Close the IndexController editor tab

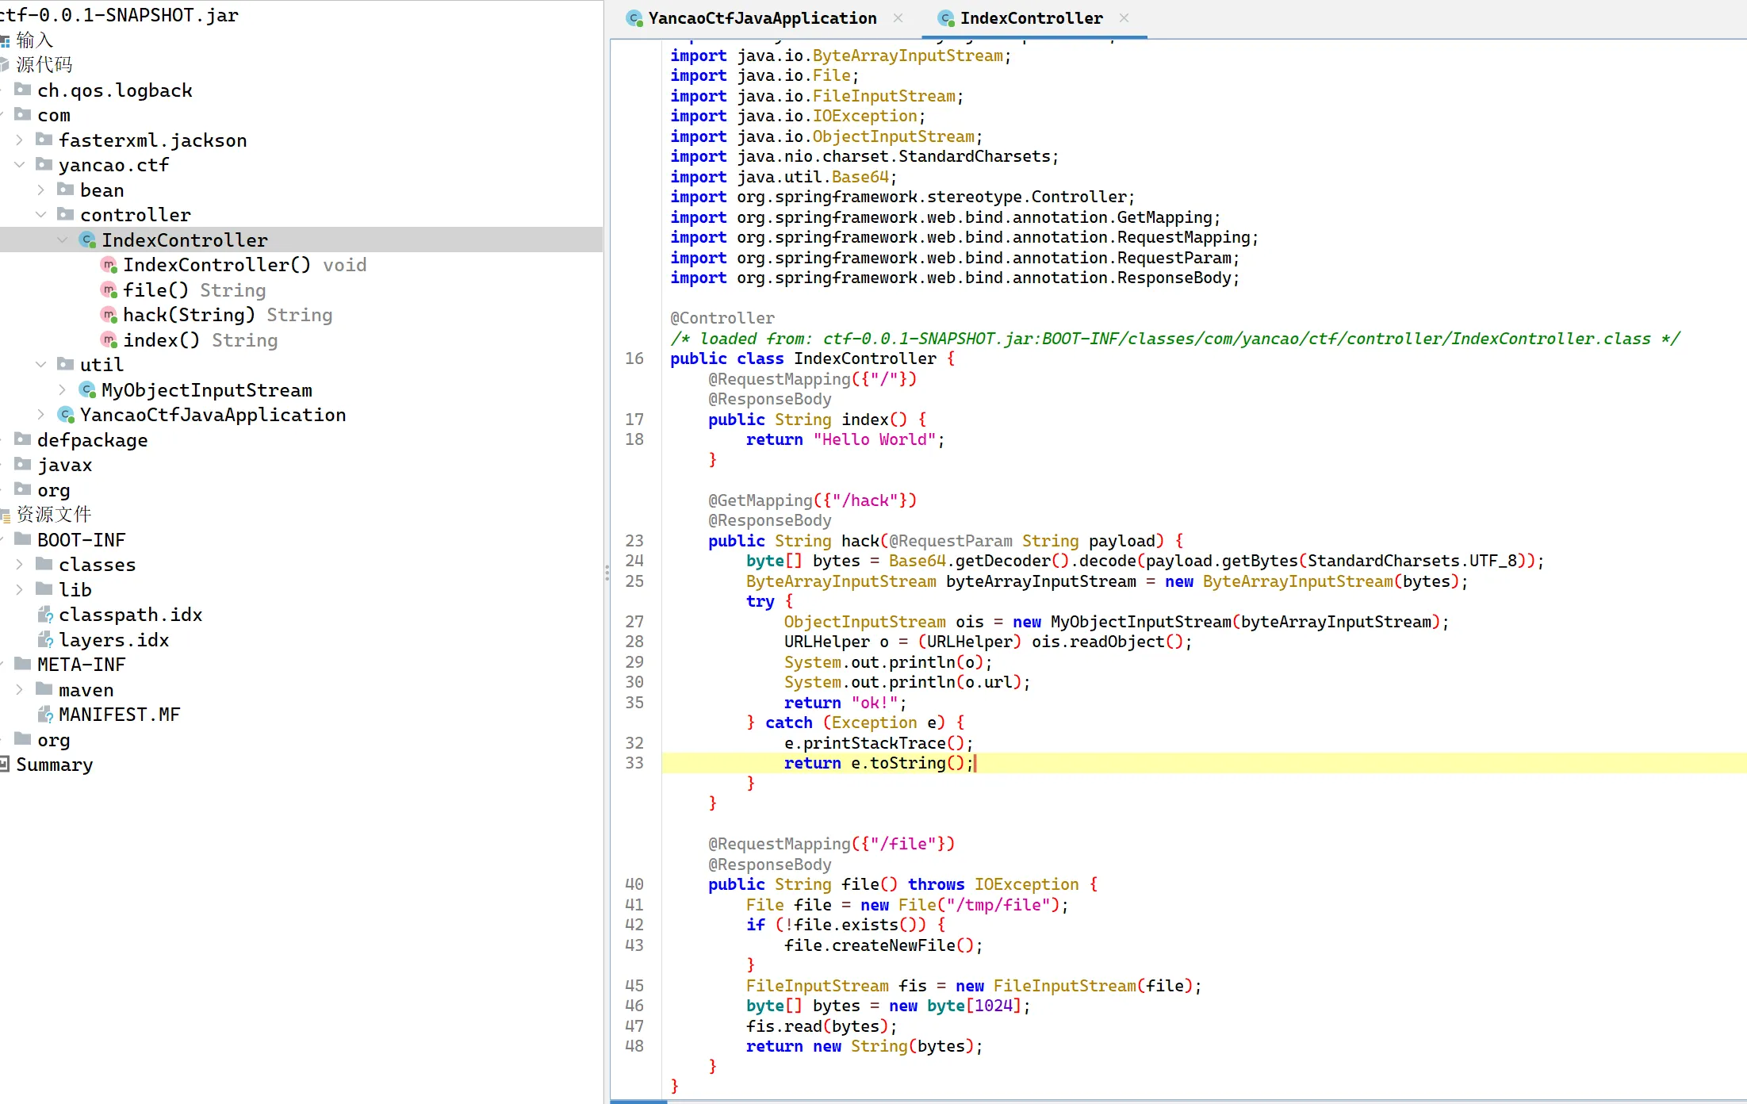[x=1124, y=17]
